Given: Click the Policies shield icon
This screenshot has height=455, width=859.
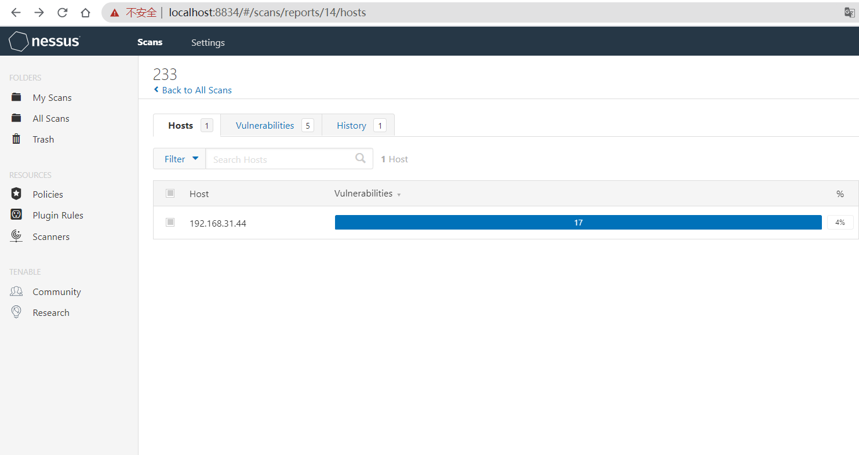Looking at the screenshot, I should [x=16, y=194].
